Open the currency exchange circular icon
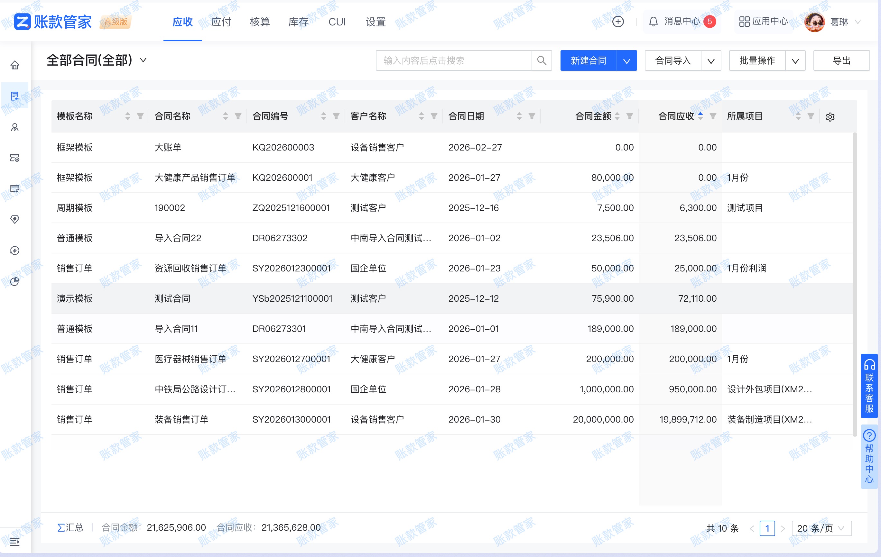The width and height of the screenshot is (881, 557). 14,251
